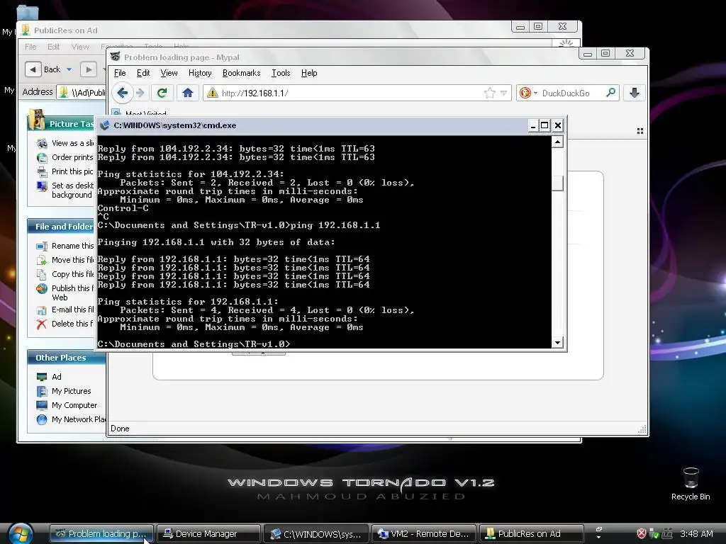Switch to Device Manager taskbar button
Image resolution: width=726 pixels, height=544 pixels.
click(208, 534)
